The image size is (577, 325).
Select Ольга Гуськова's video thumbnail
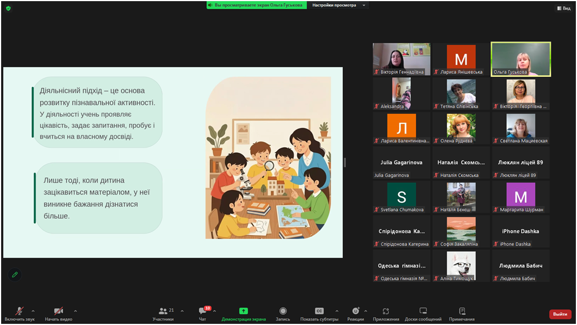(x=521, y=59)
